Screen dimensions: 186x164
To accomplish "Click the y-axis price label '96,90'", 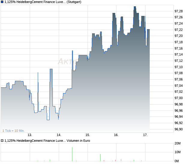I will (178, 129).
